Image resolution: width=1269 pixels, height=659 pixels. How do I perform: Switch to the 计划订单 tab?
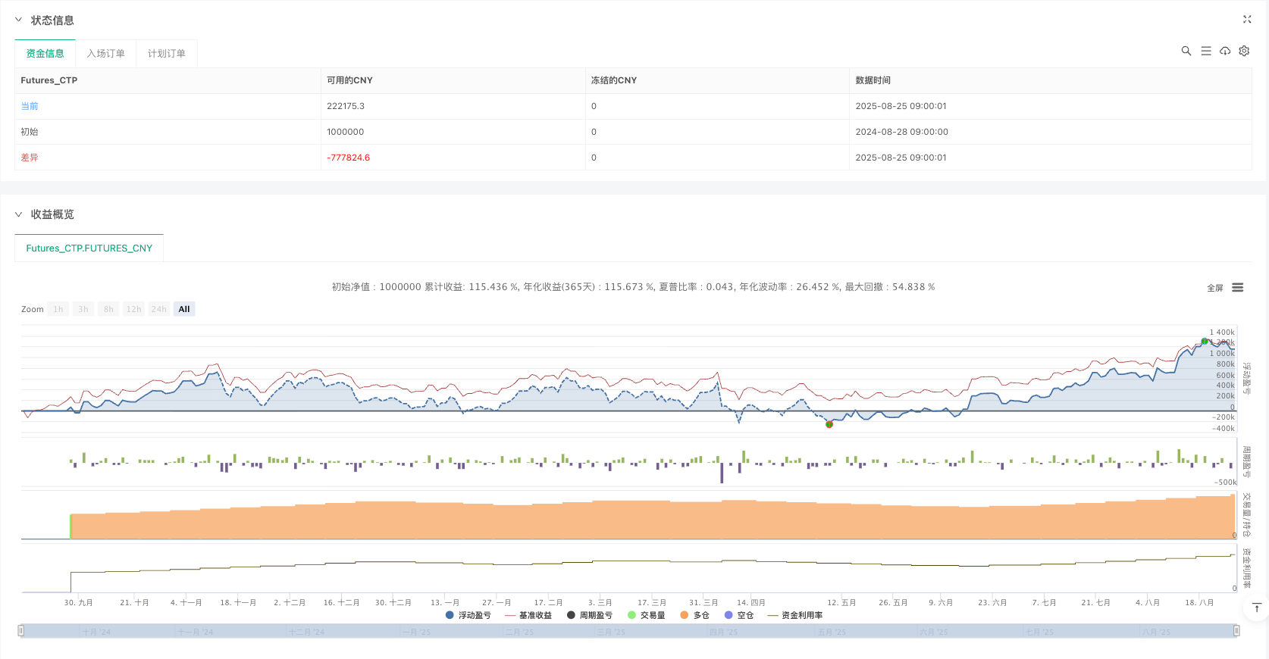point(167,54)
